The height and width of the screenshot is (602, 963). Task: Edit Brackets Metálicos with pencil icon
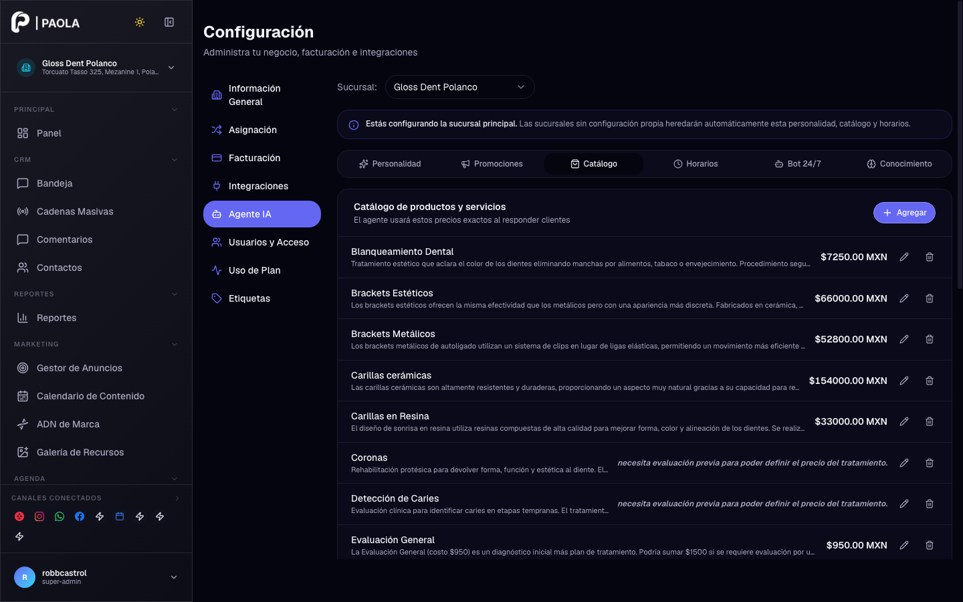coord(904,339)
